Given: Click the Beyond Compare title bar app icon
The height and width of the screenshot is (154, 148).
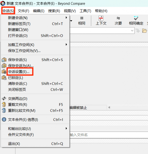Looking at the screenshot, I should click(x=3, y=3).
